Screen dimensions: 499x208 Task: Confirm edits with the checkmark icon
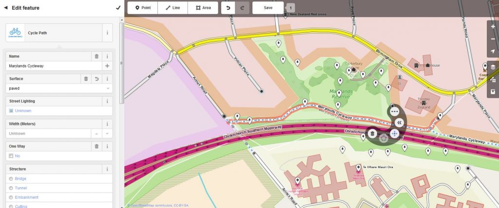118,8
